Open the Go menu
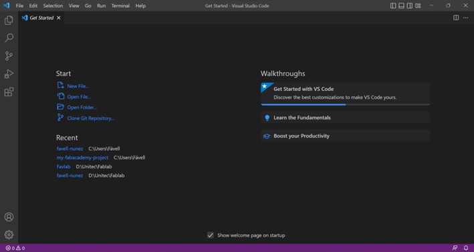This screenshot has height=252, width=474. 88,6
